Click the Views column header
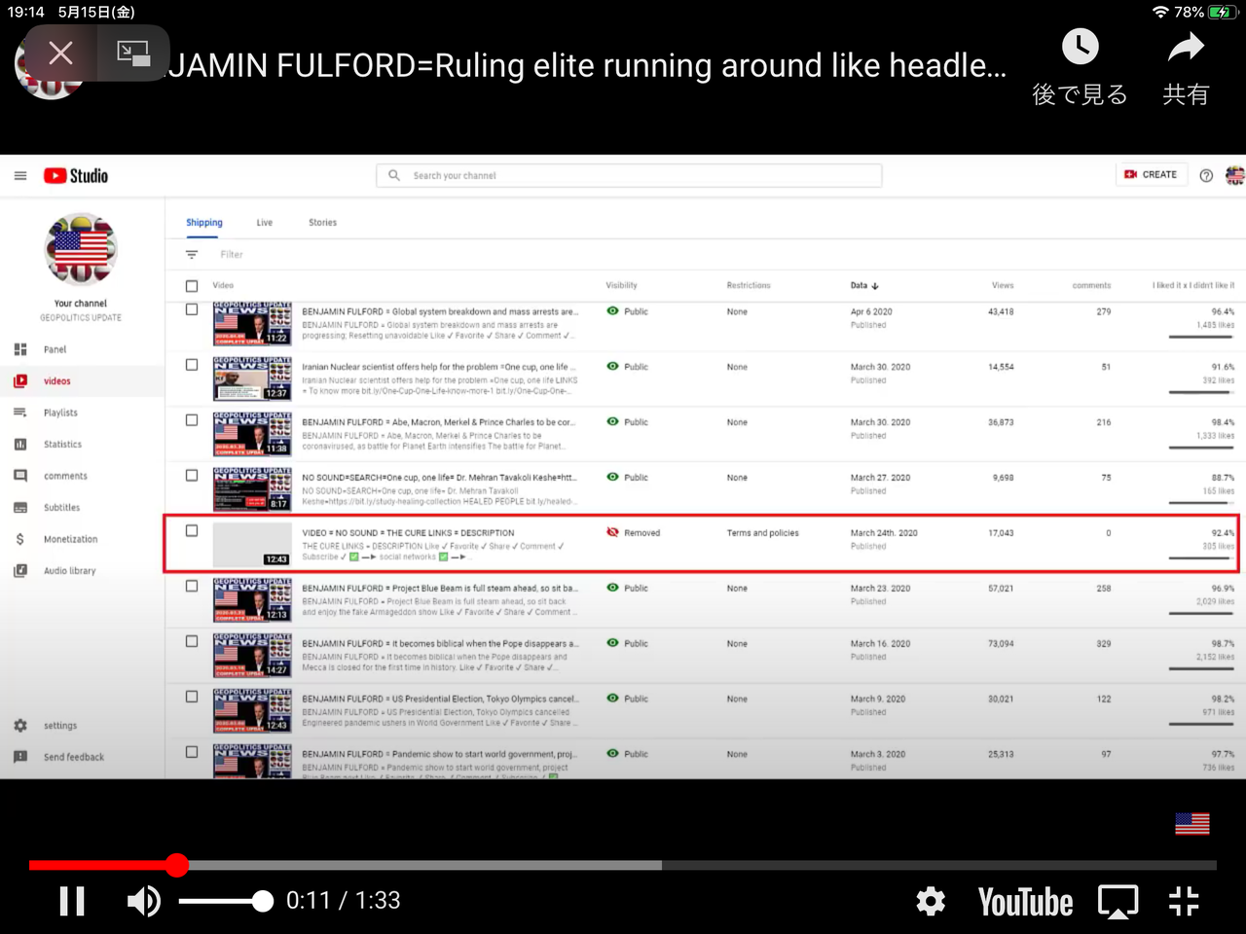The height and width of the screenshot is (934, 1246). click(x=1003, y=286)
